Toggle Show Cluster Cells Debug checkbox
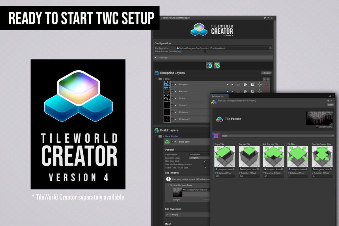 pyautogui.click(x=205, y=51)
